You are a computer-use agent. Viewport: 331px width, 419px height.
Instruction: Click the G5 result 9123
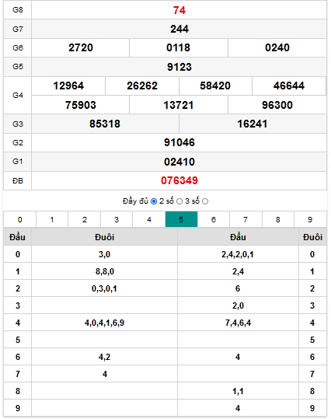coord(179,67)
